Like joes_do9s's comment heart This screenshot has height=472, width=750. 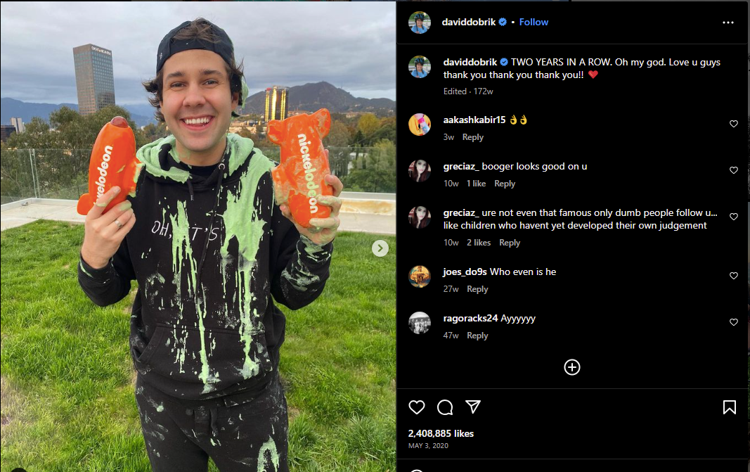(x=734, y=276)
